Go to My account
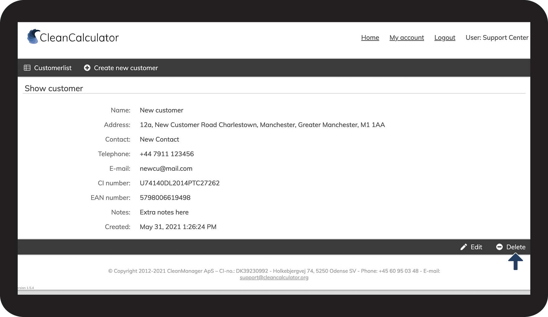This screenshot has width=548, height=317. [x=407, y=37]
